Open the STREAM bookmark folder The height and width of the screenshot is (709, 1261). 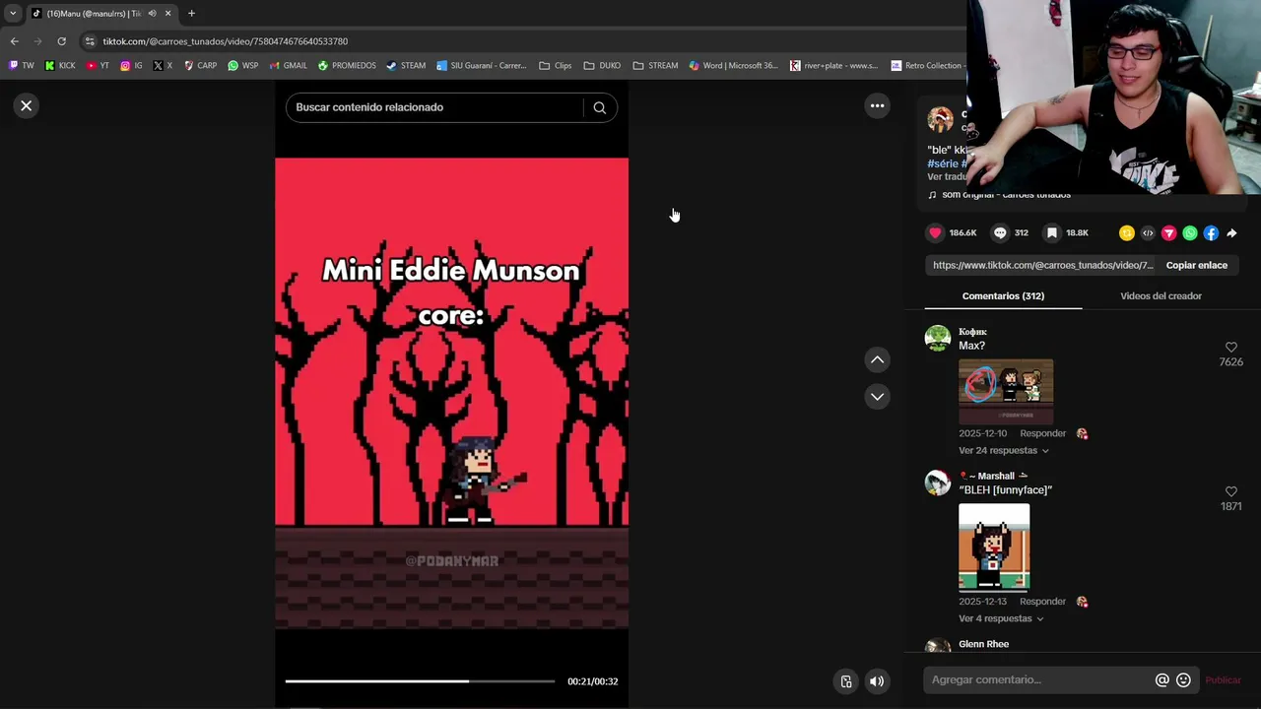coord(655,66)
